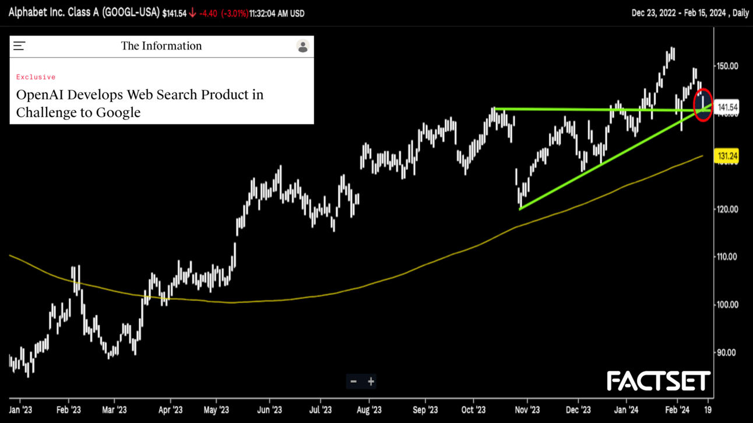Click the 120.00 price axis label
Image resolution: width=753 pixels, height=423 pixels.
coord(727,209)
